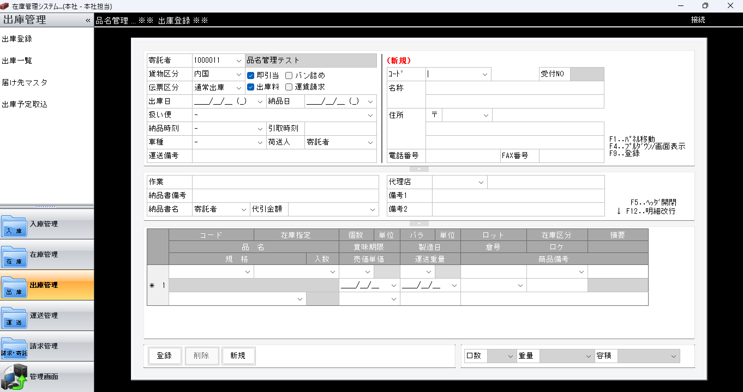Toggle the 運賃請求 checkbox

[289, 87]
